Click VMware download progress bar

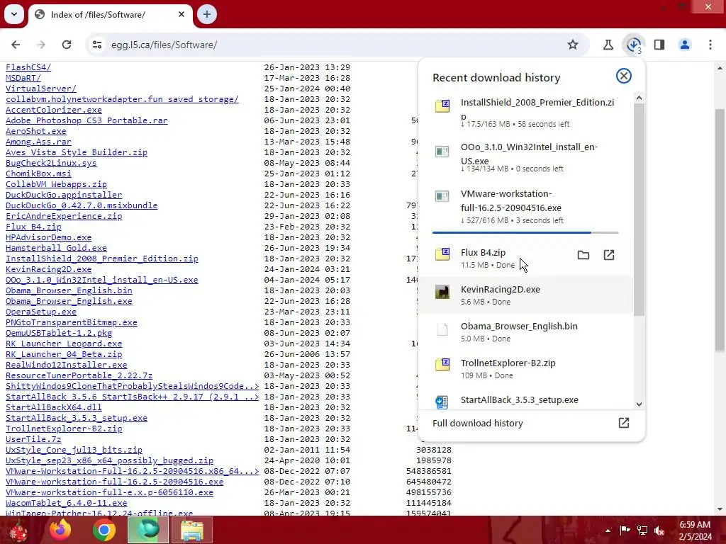(525, 232)
